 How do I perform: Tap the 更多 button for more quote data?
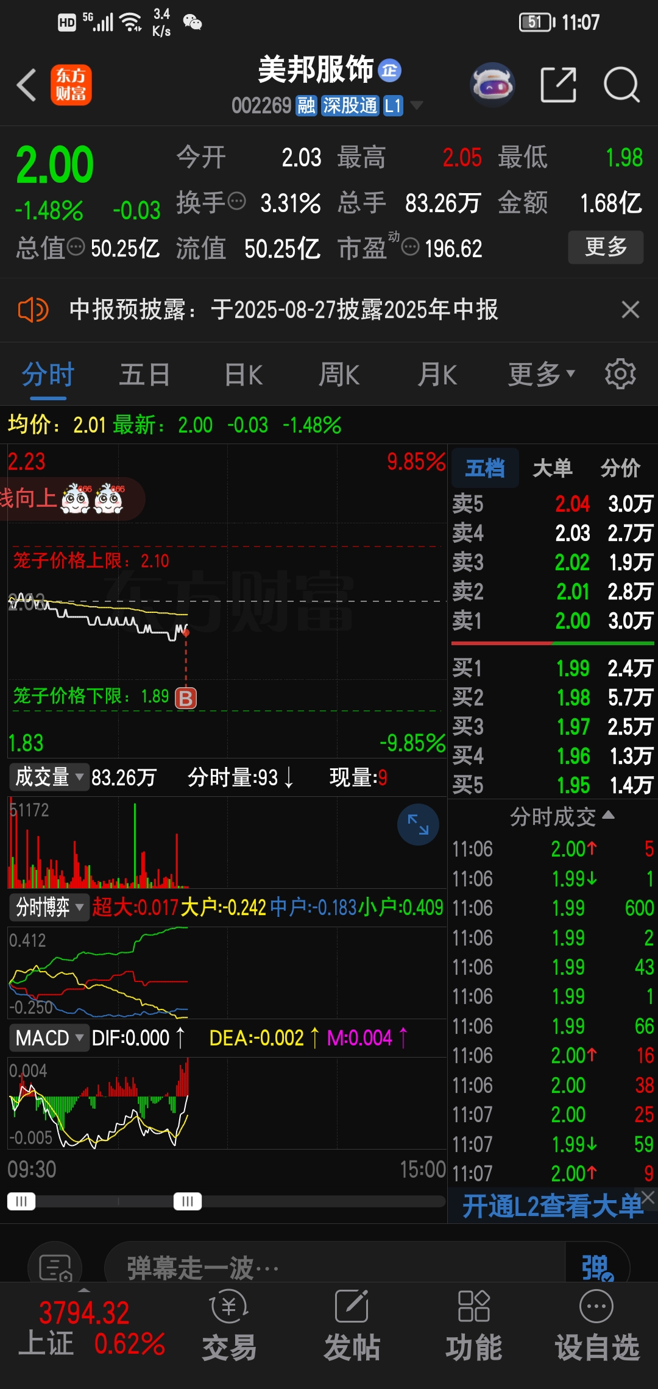[606, 247]
